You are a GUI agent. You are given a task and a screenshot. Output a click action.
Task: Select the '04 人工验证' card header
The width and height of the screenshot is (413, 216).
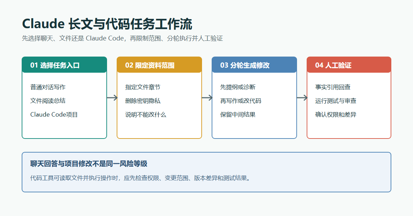tap(349, 65)
